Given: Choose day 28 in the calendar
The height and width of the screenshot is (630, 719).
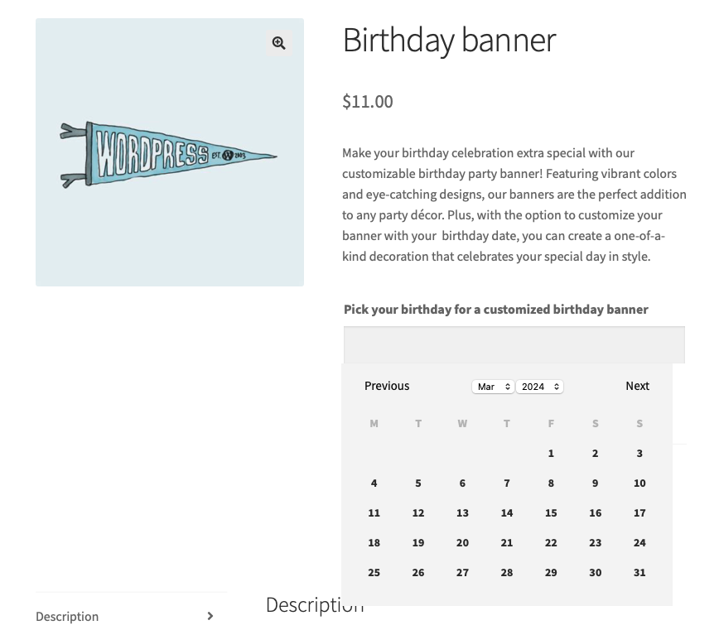Looking at the screenshot, I should [507, 573].
